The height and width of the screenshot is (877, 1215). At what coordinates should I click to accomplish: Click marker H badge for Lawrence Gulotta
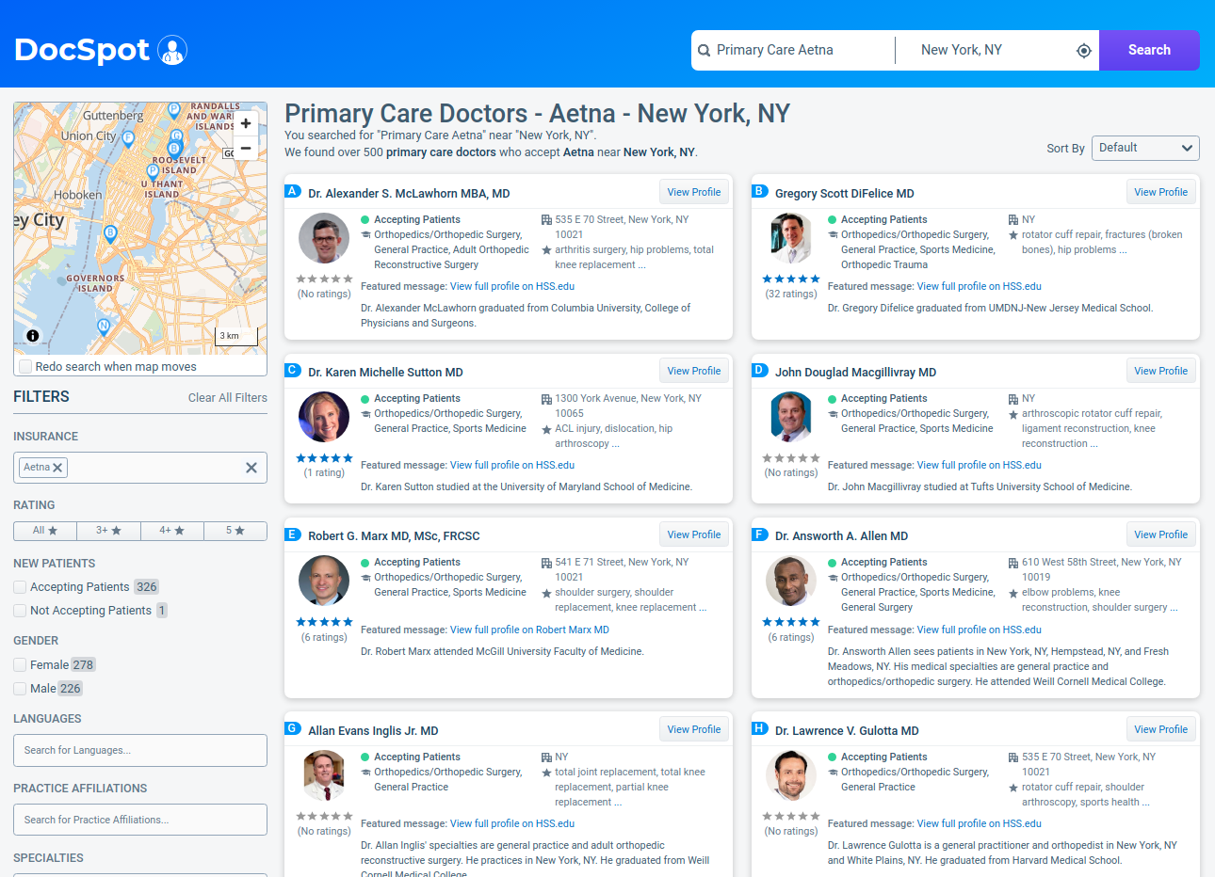759,728
